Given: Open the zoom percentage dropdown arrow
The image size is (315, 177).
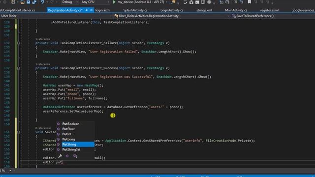Looking at the screenshot, I should pos(10,171).
